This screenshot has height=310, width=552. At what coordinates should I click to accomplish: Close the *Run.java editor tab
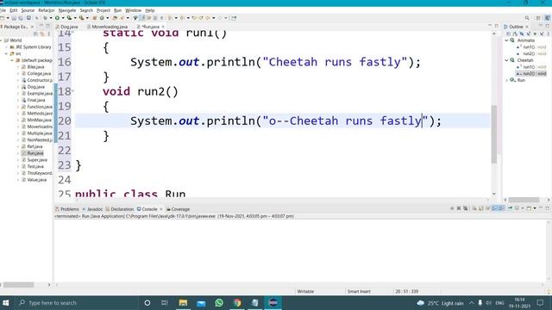point(163,27)
